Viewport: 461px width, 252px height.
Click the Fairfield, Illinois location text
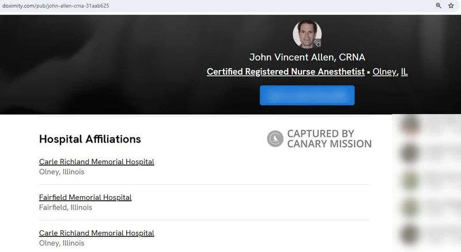coord(66,207)
